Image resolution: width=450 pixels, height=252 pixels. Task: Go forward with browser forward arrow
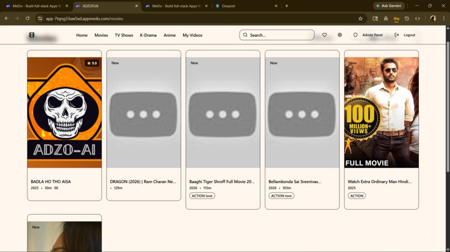pyautogui.click(x=17, y=18)
